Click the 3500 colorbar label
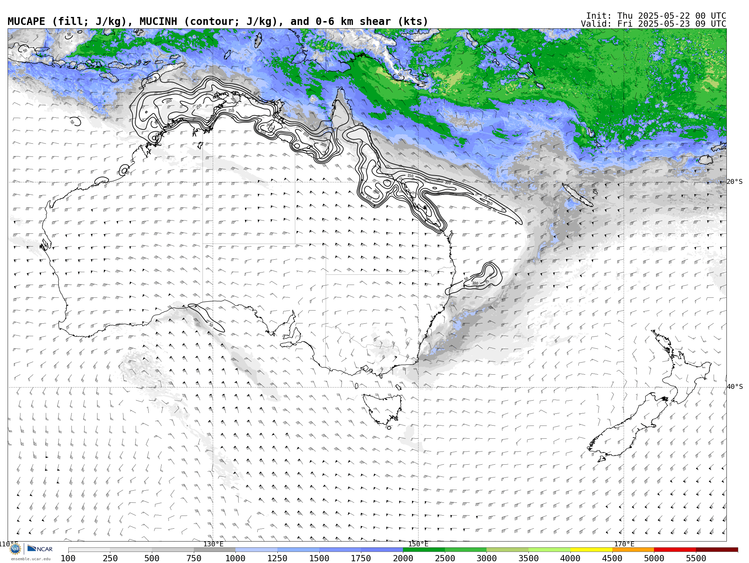This screenshot has height=563, width=749. pyautogui.click(x=528, y=558)
